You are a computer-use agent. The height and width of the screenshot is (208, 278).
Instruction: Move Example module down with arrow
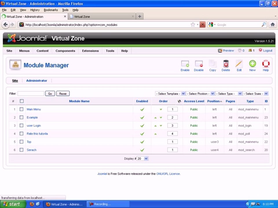click(x=161, y=118)
